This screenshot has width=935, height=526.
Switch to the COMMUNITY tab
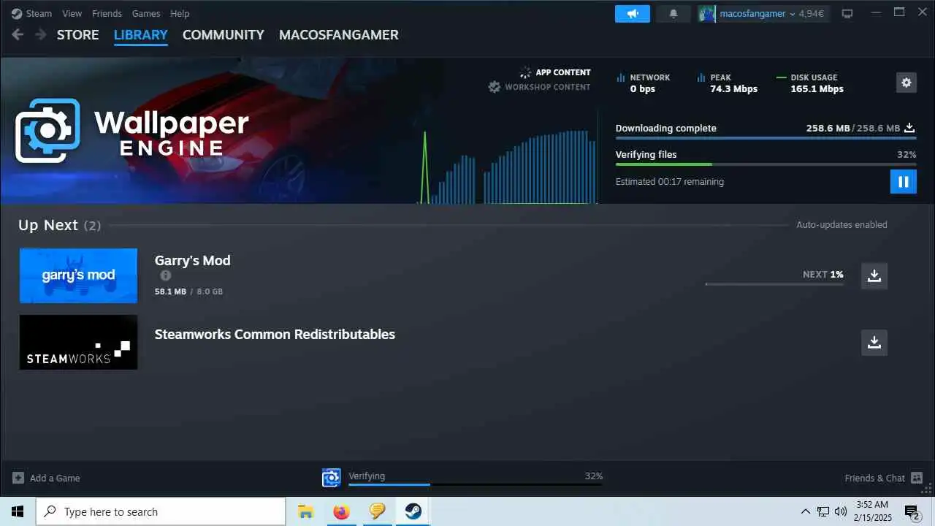pyautogui.click(x=224, y=34)
